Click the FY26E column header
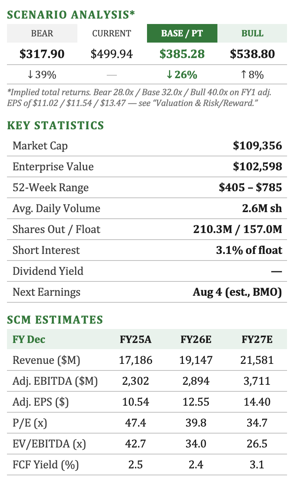This screenshot has height=480, width=294. click(196, 339)
